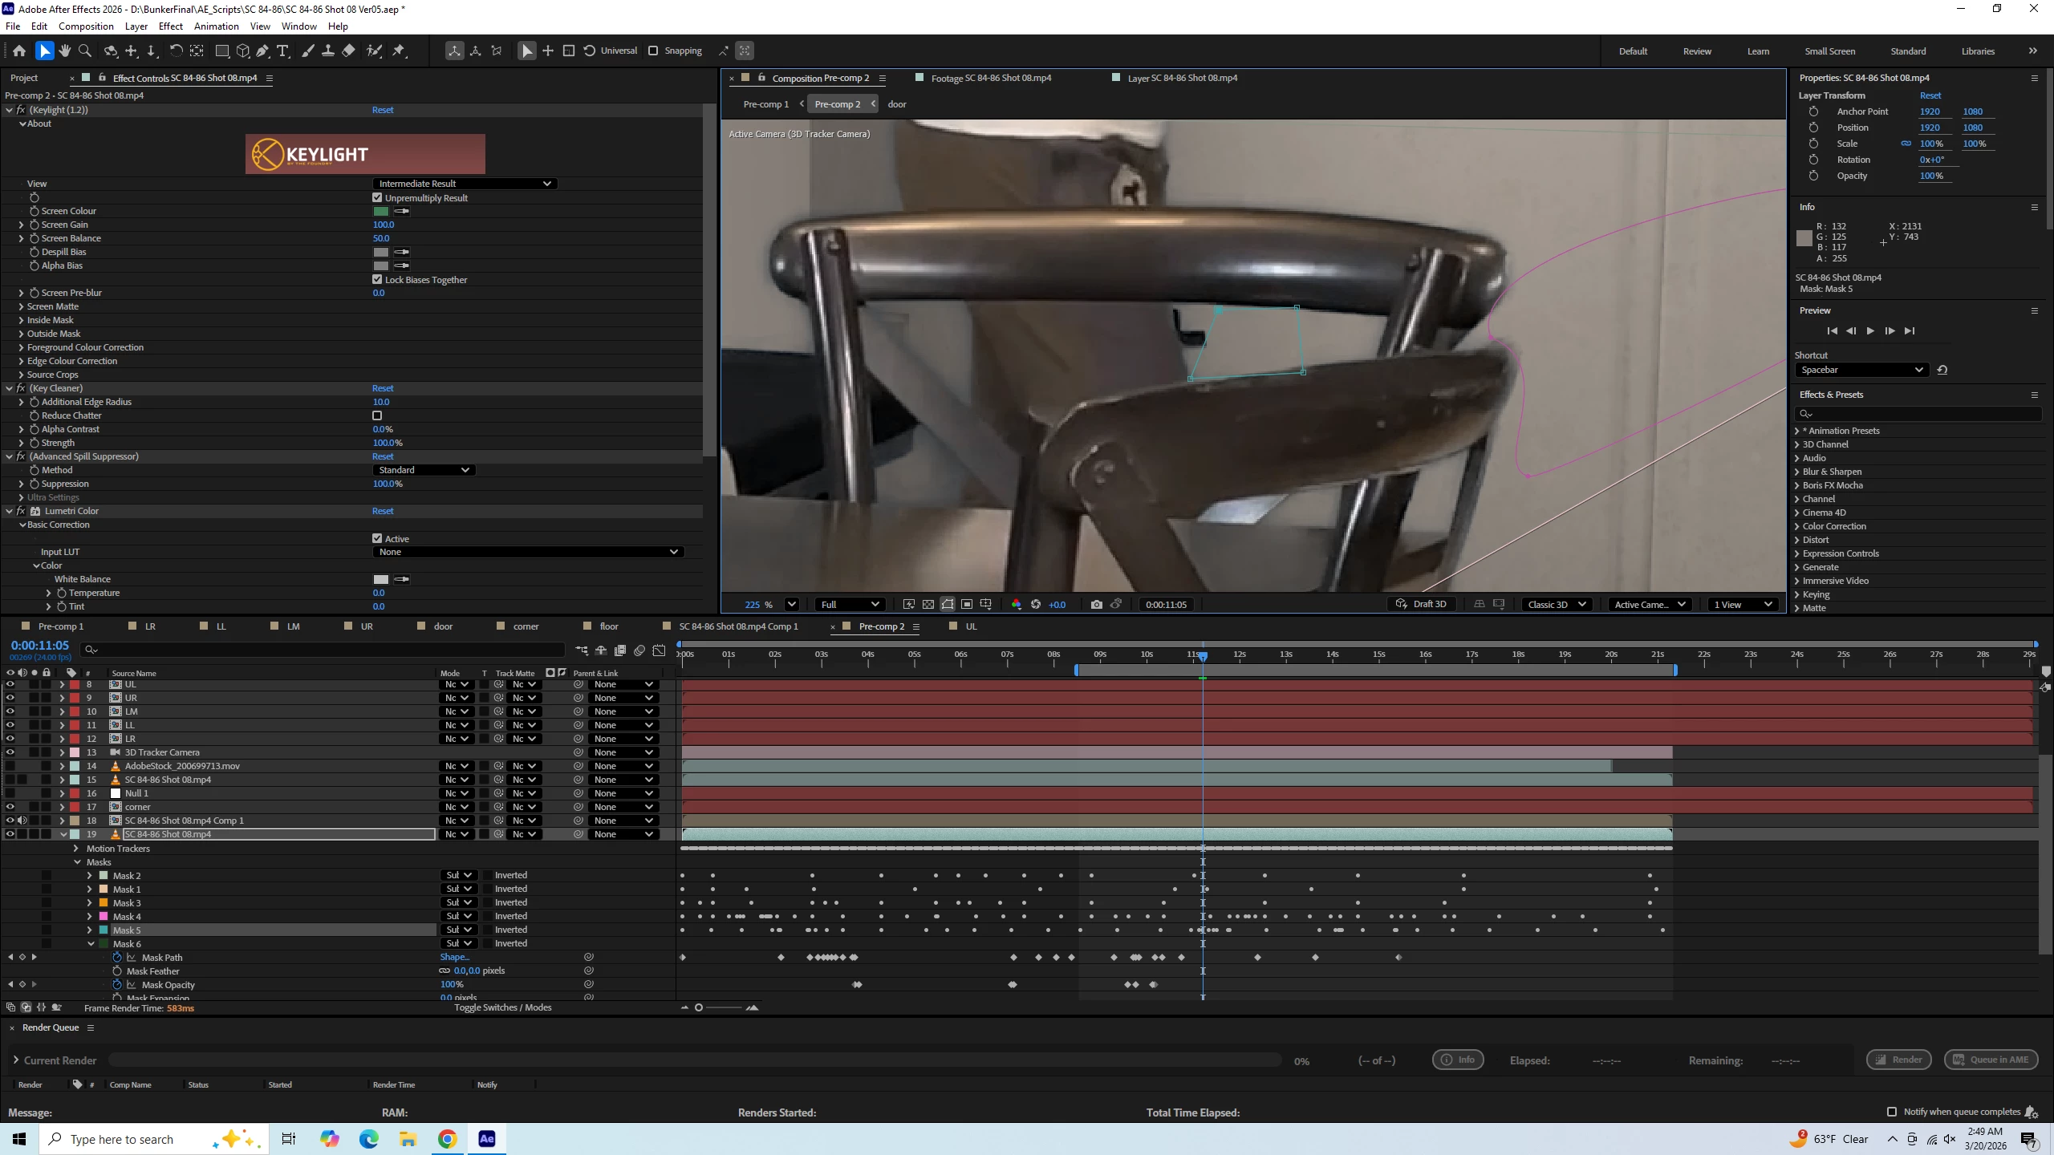Hide the corner layer eye toggle
Screen dimensions: 2054x1155
[x=10, y=807]
